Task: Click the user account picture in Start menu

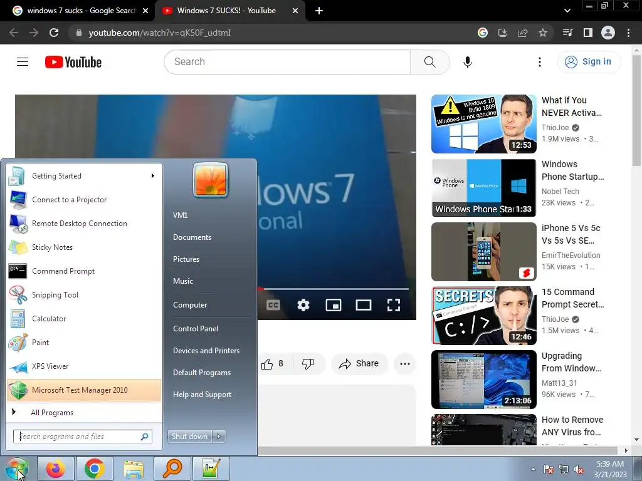Action: point(211,180)
